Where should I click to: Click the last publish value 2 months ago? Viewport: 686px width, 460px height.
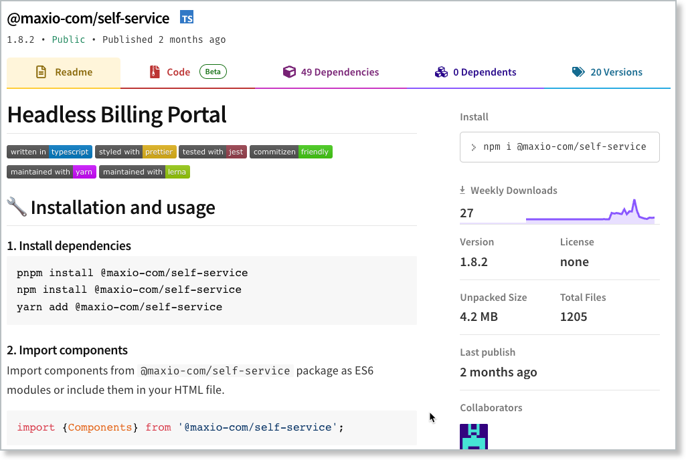pyautogui.click(x=499, y=372)
